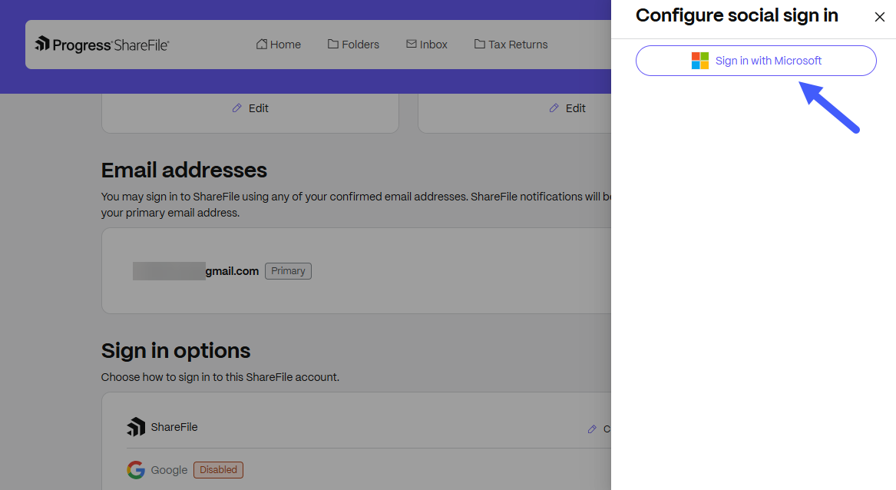Click the Configure social sign in title
896x490 pixels.
point(736,15)
